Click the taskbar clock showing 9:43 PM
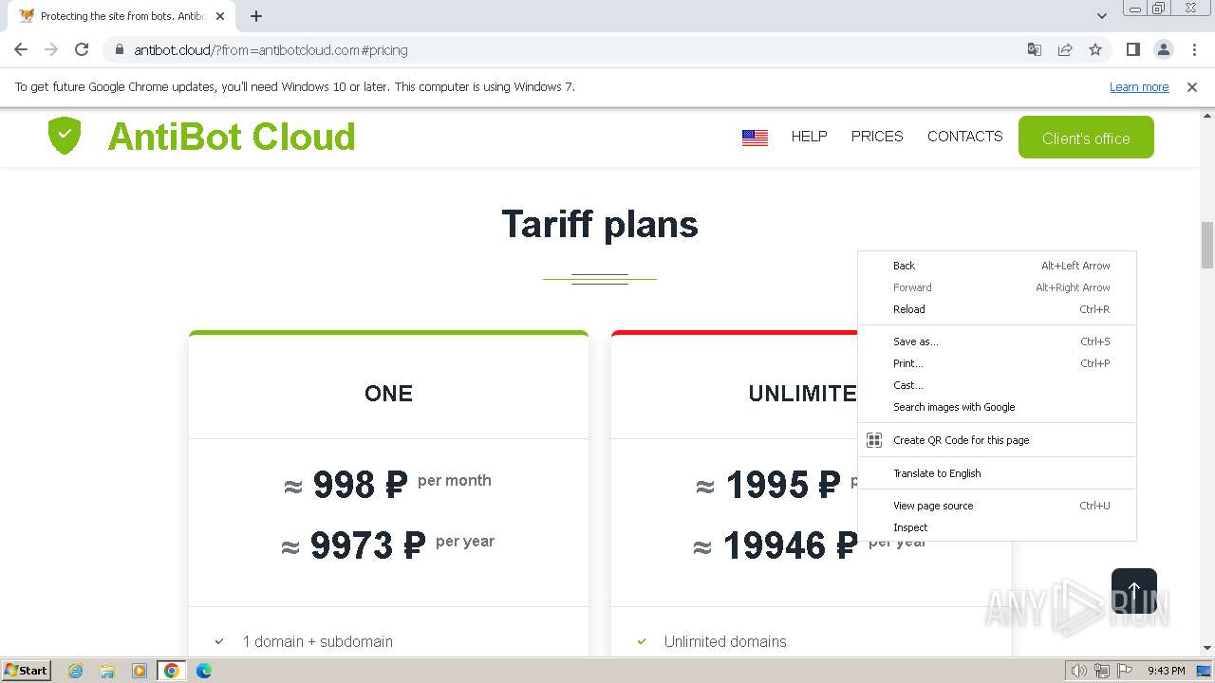This screenshot has height=683, width=1215. point(1166,671)
